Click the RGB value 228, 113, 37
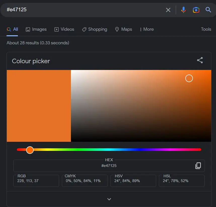This screenshot has height=207, width=216. (28, 181)
